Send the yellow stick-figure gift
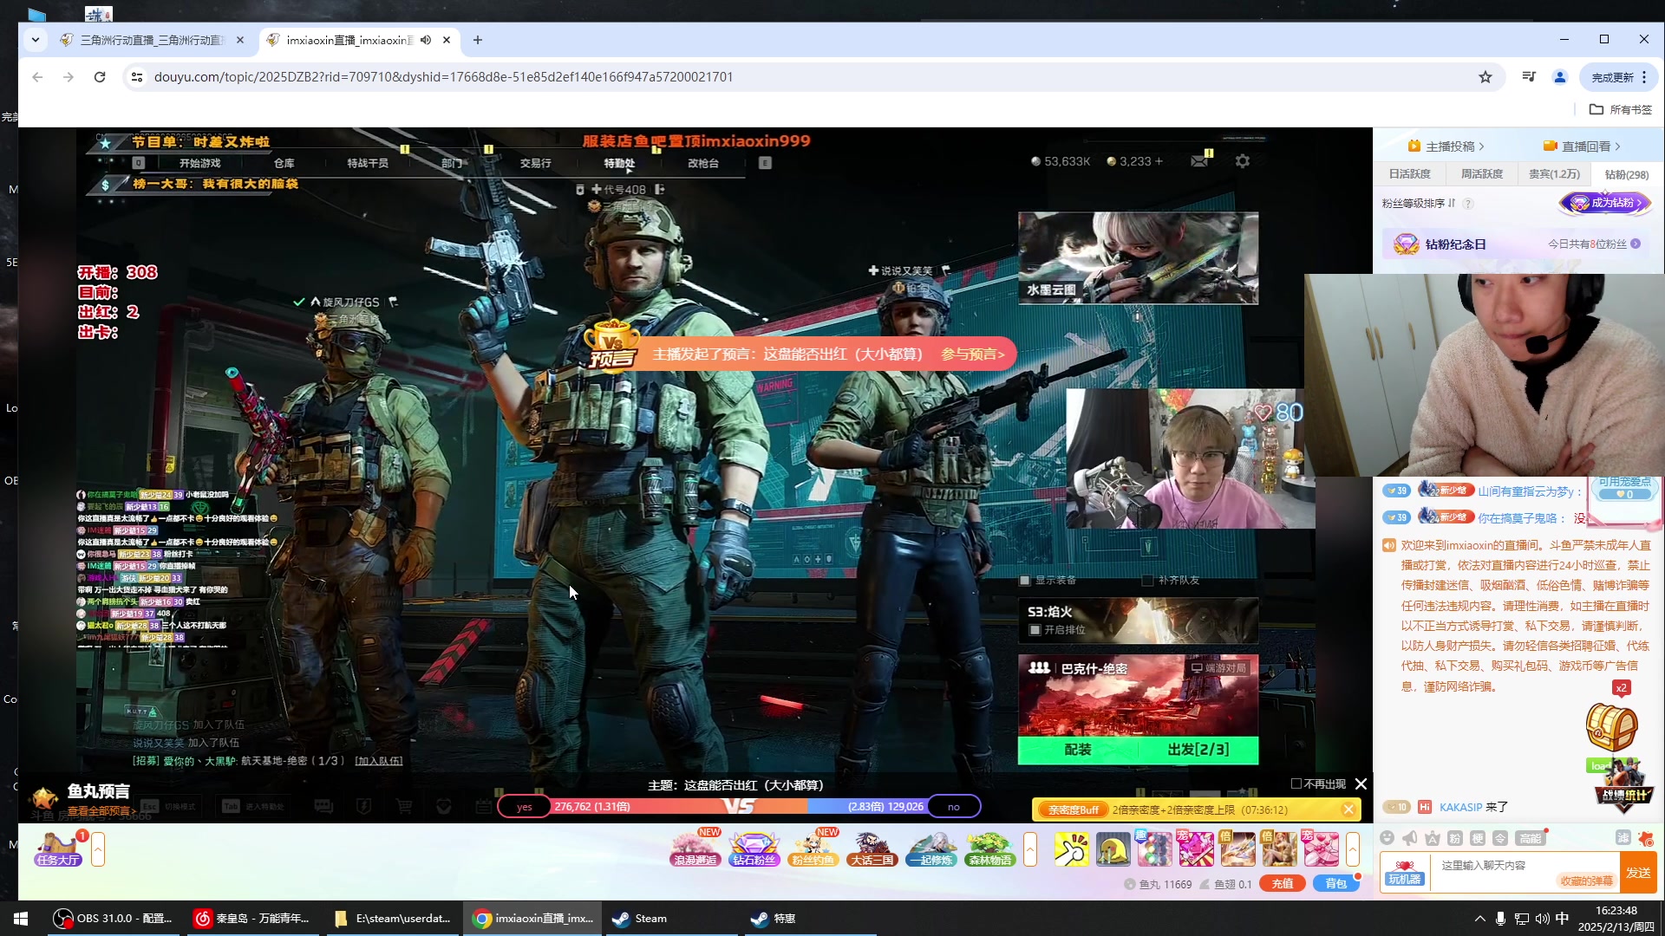This screenshot has width=1665, height=936. [1071, 848]
